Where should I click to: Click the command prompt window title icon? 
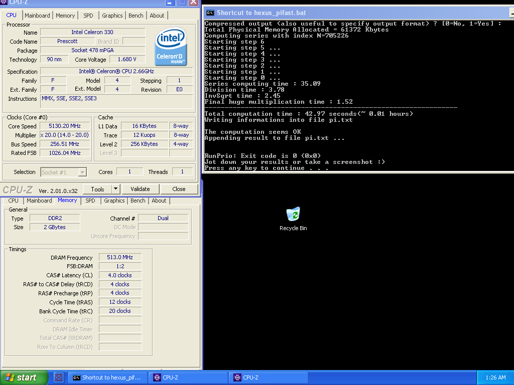pos(210,13)
